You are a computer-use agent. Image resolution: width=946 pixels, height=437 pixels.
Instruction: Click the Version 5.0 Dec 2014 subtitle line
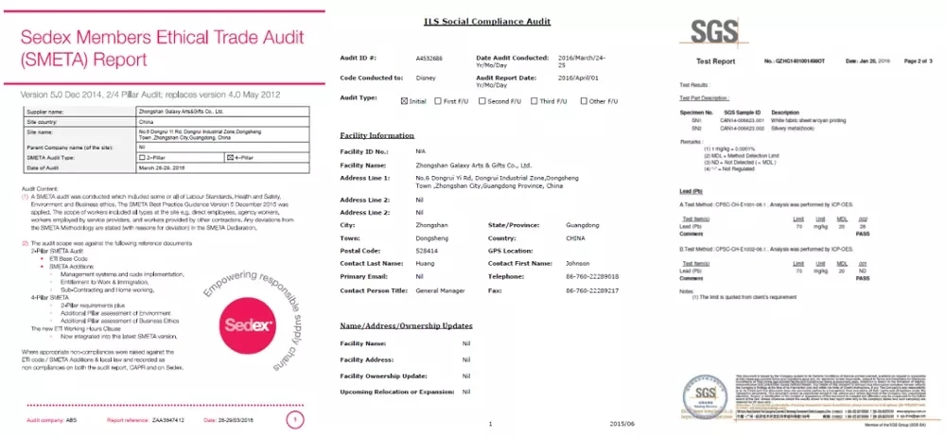150,95
